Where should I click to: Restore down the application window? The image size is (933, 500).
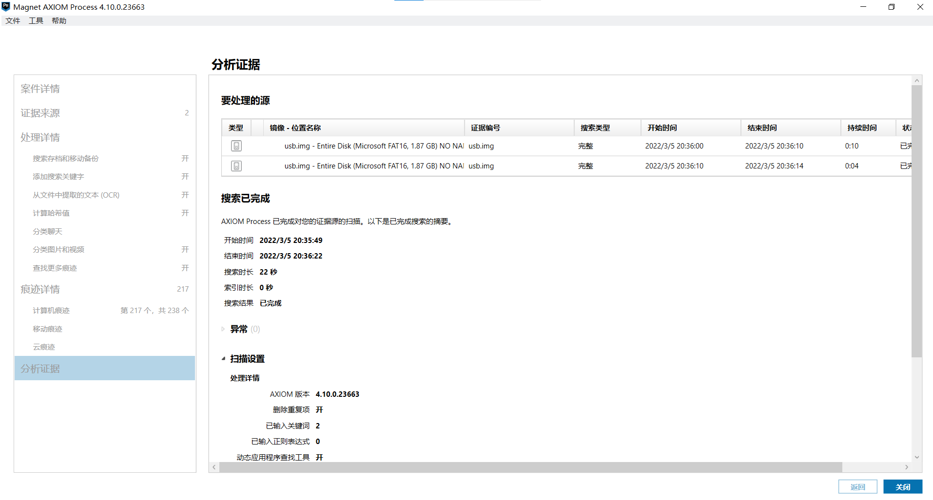coord(891,7)
